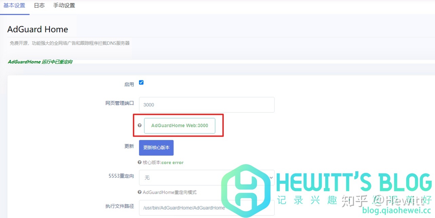Click the 启用 label text
The image size is (435, 218).
click(129, 84)
